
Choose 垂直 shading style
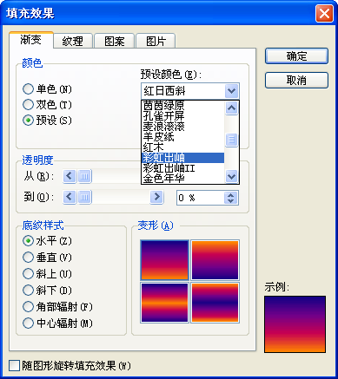pos(47,257)
